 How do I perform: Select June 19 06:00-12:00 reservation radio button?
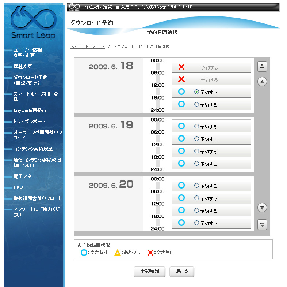[197, 139]
